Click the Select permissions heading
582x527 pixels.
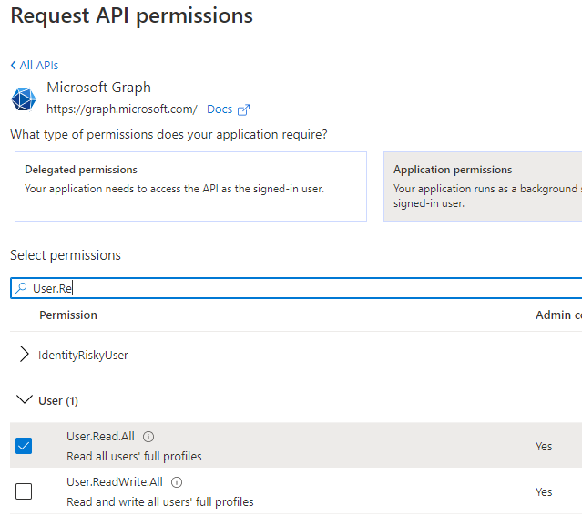(66, 255)
